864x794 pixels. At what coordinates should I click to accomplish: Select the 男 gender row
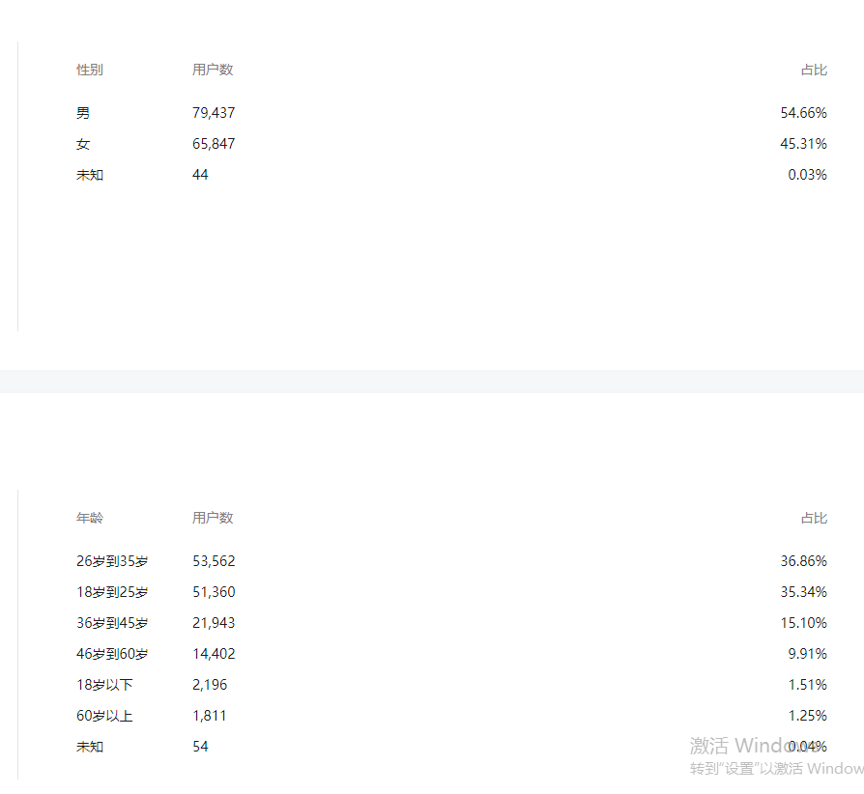451,113
